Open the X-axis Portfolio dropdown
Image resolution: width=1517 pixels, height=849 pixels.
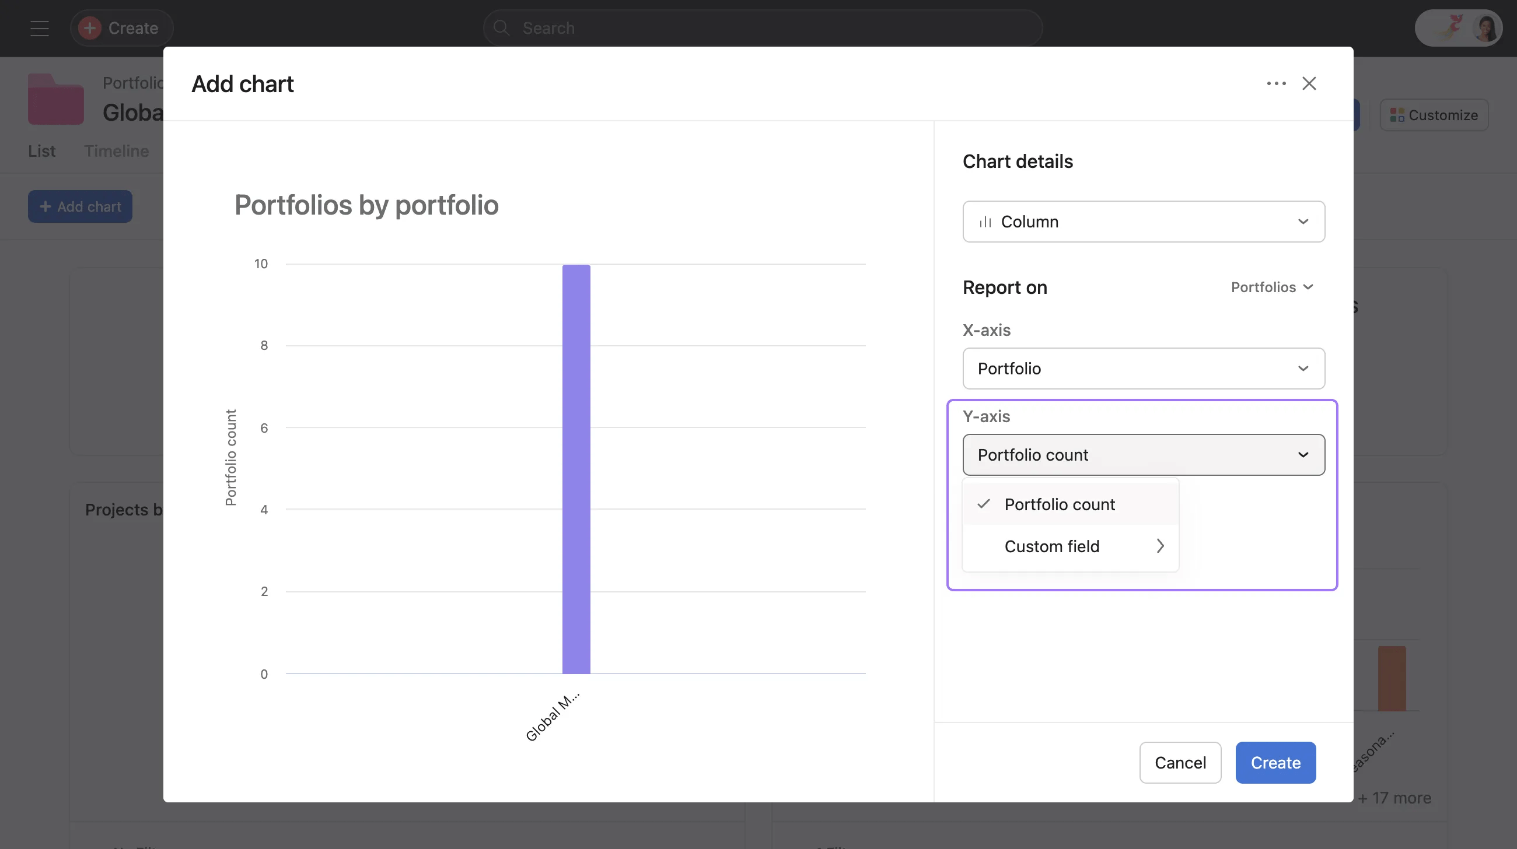[1143, 369]
